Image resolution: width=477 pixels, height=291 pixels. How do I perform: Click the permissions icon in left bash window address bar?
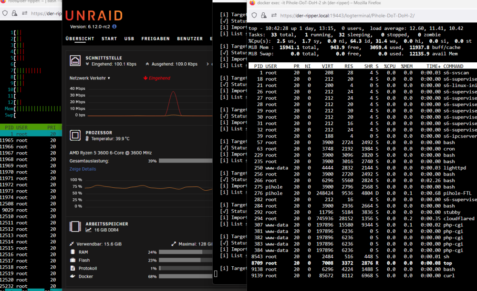(x=25, y=13)
